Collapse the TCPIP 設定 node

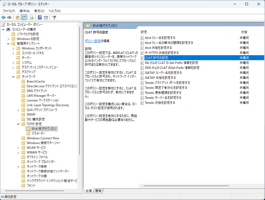point(18,124)
